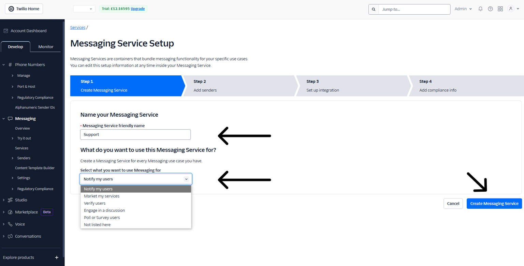Select Step 3 Set up integration
Viewport: 524px width, 266px height.
(x=353, y=86)
